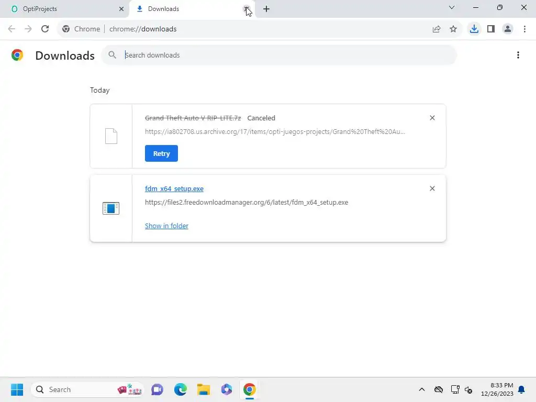Share this page icon
This screenshot has width=536, height=402.
point(437,29)
